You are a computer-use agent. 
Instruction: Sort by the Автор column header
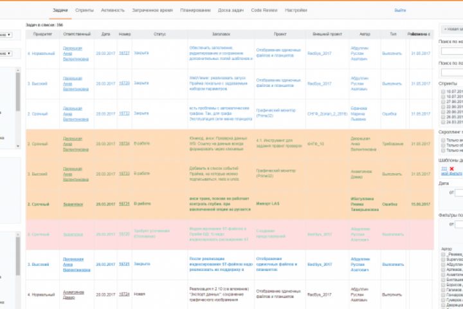[x=365, y=34]
